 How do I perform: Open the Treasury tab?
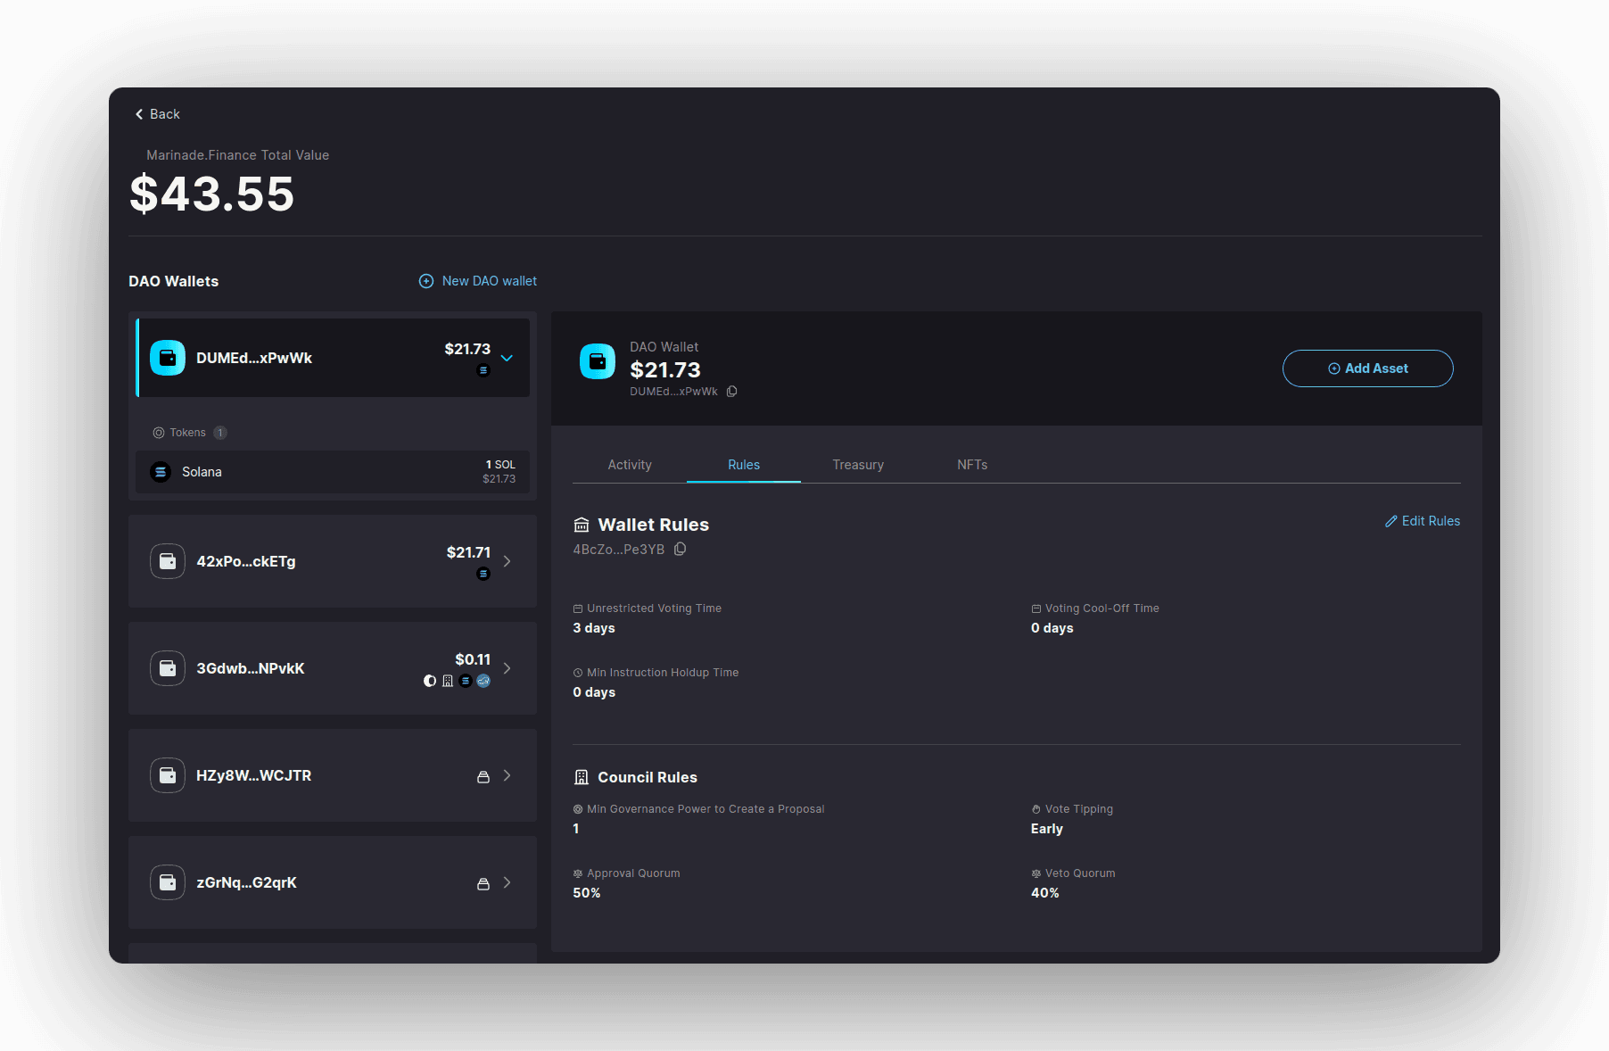(858, 465)
